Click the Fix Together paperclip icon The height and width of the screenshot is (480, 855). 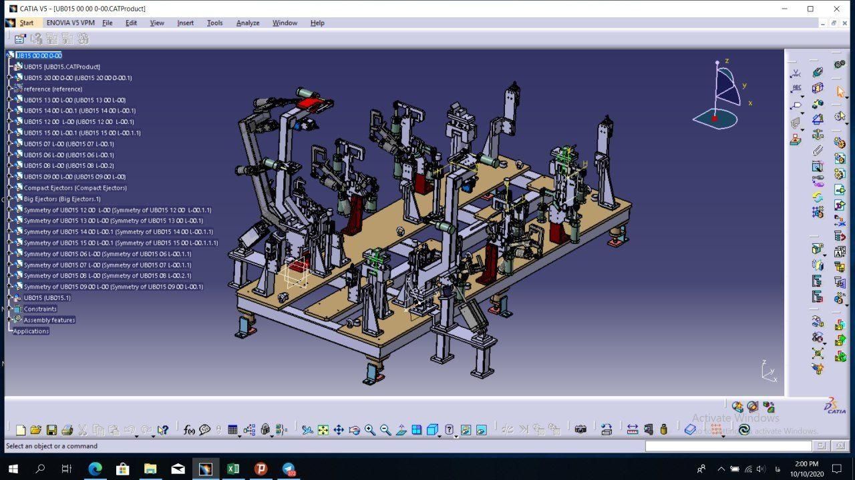[x=818, y=151]
